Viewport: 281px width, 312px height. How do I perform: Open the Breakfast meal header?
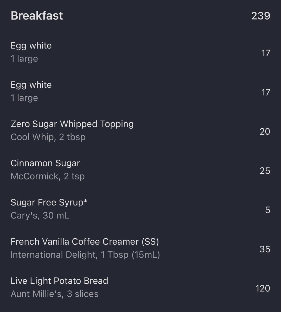click(x=140, y=16)
